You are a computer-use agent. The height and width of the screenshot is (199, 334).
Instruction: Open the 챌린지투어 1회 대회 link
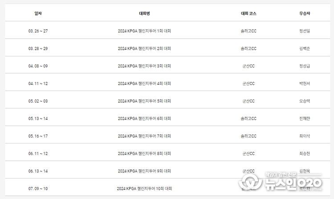click(144, 31)
